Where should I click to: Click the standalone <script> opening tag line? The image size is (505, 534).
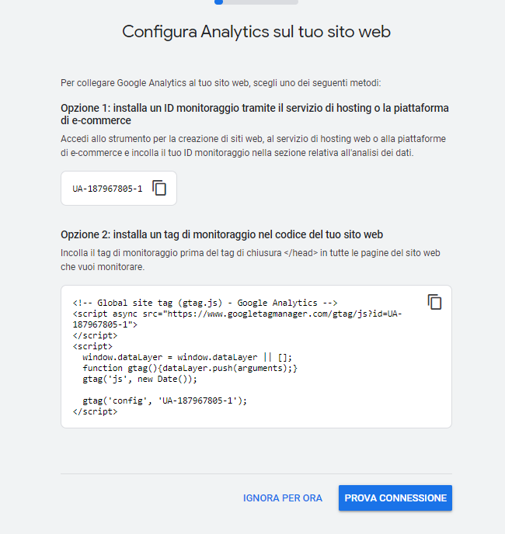[x=92, y=346]
